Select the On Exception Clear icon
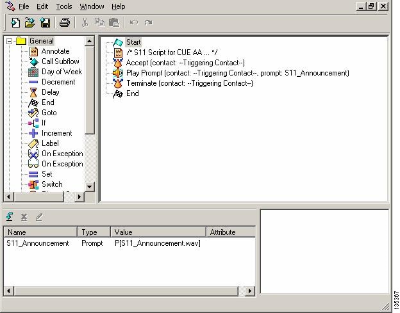 (x=33, y=154)
